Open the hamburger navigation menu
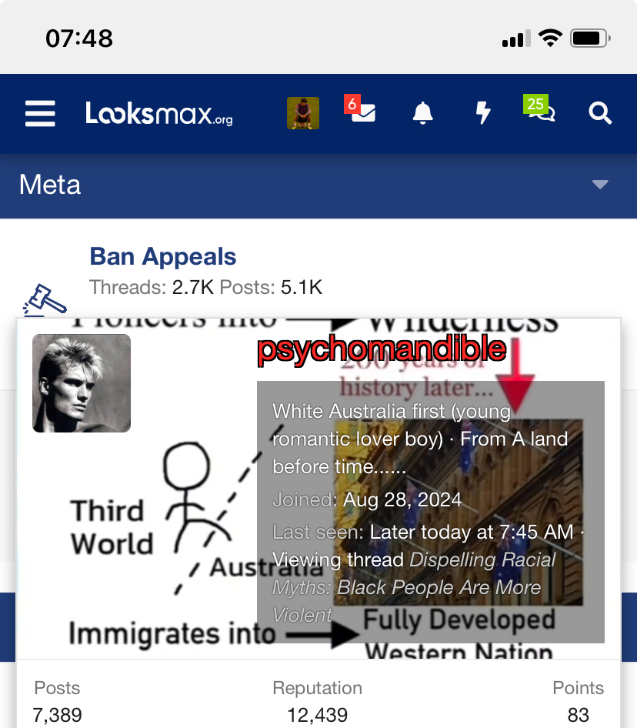The width and height of the screenshot is (637, 728). tap(40, 113)
